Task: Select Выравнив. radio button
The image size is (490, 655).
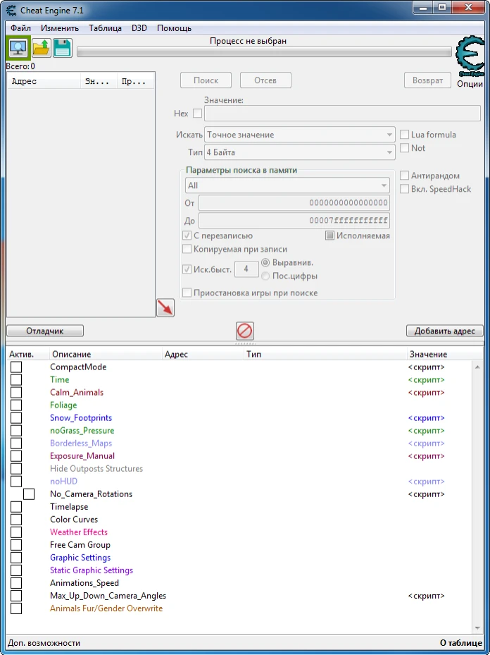Action: tap(265, 262)
